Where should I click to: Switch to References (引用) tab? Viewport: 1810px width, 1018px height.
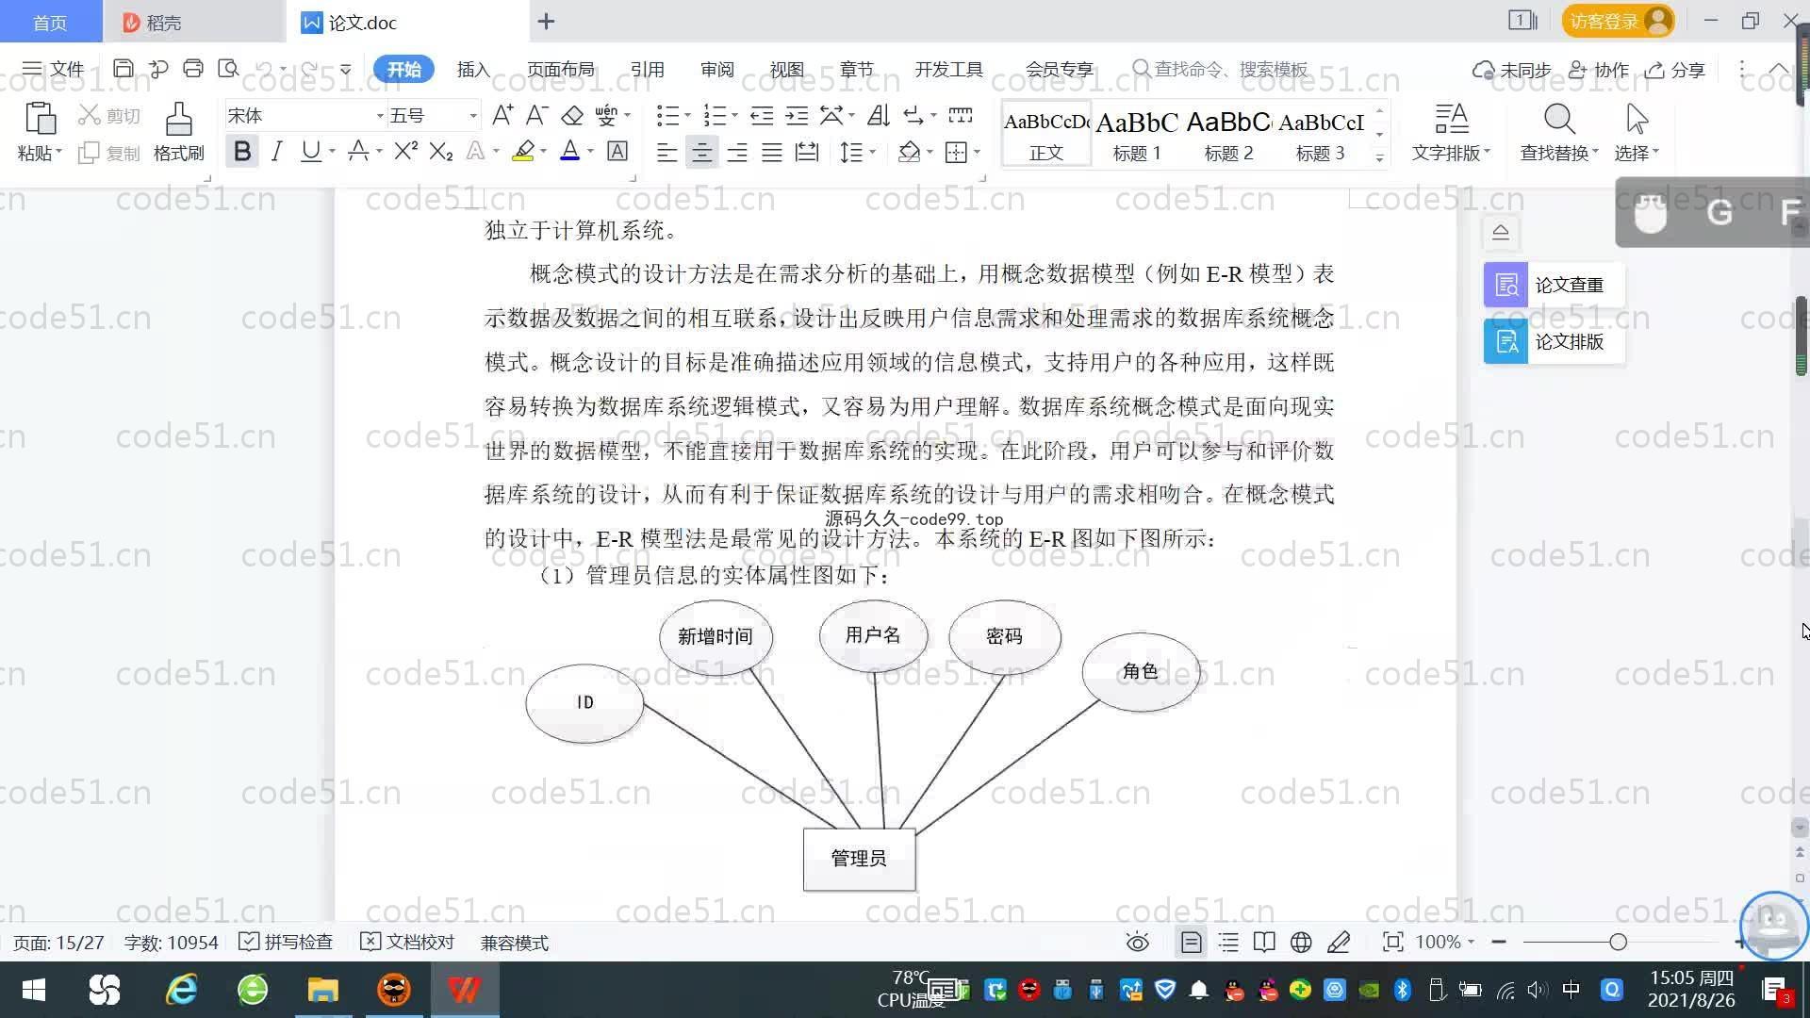(647, 69)
